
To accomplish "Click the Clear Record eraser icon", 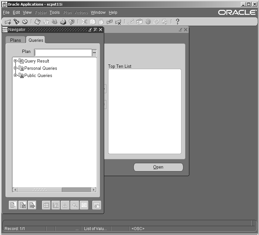I will point(110,22).
